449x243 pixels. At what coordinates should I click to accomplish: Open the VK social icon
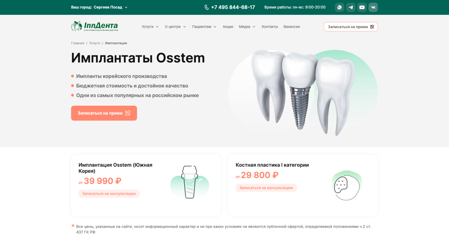(x=373, y=7)
